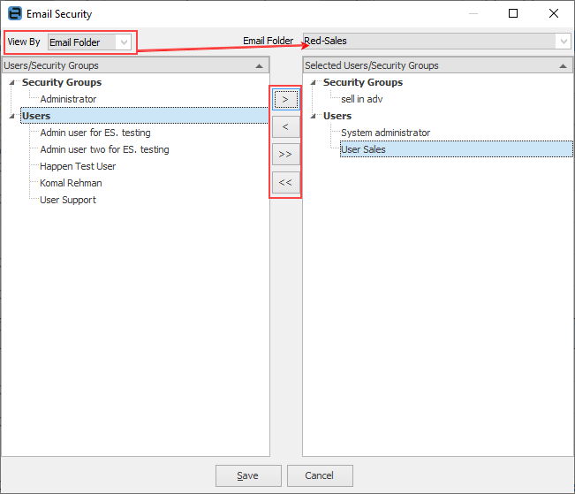Screen dimensions: 575x494
Task: Maximize the Email Security window
Action: coord(513,13)
